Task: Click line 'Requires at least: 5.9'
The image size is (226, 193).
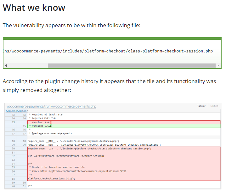Action: 46,115
